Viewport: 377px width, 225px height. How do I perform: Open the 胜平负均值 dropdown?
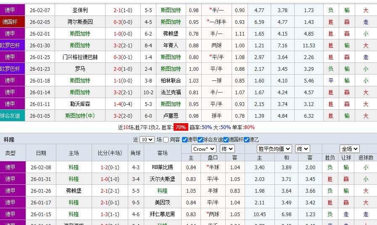[275, 149]
